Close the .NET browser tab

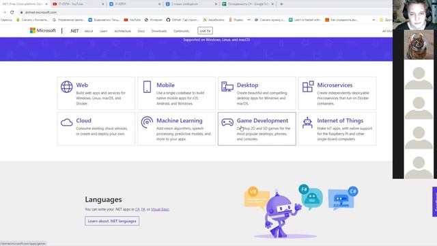click(46, 4)
